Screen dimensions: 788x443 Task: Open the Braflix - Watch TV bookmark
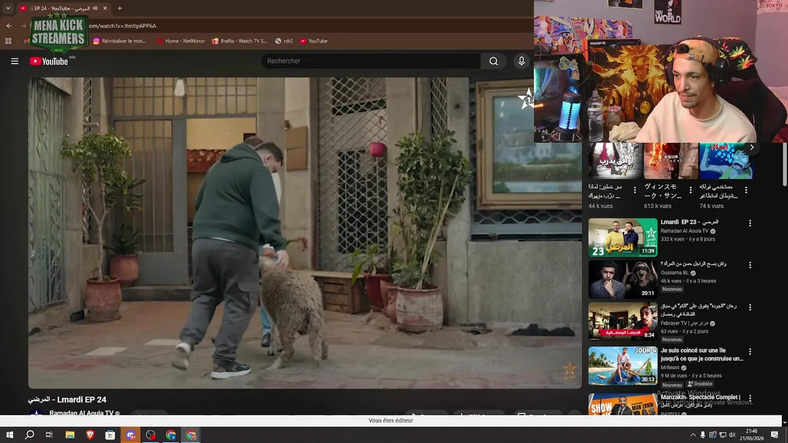point(239,41)
